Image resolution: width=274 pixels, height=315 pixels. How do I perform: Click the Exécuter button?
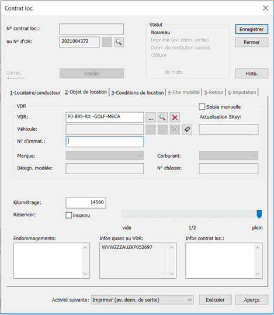click(x=215, y=300)
